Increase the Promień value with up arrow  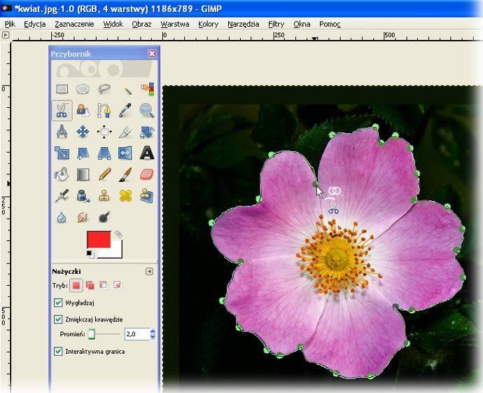click(x=153, y=331)
